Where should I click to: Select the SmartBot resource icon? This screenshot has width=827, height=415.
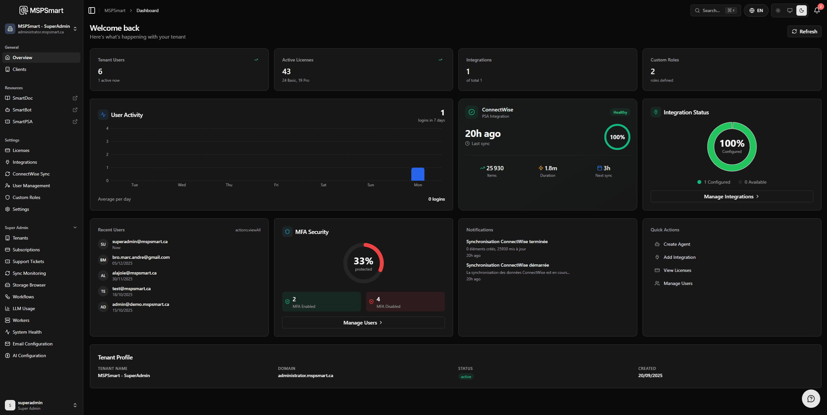[x=8, y=110]
